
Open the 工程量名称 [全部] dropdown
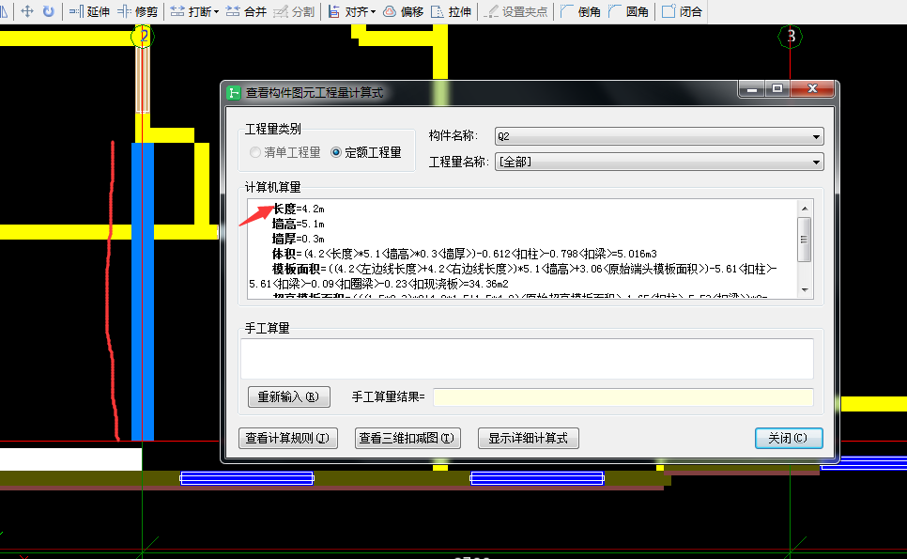coord(815,162)
